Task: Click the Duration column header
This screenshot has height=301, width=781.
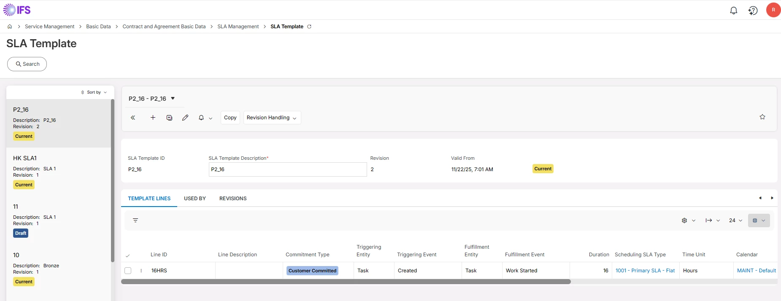Action: [599, 255]
